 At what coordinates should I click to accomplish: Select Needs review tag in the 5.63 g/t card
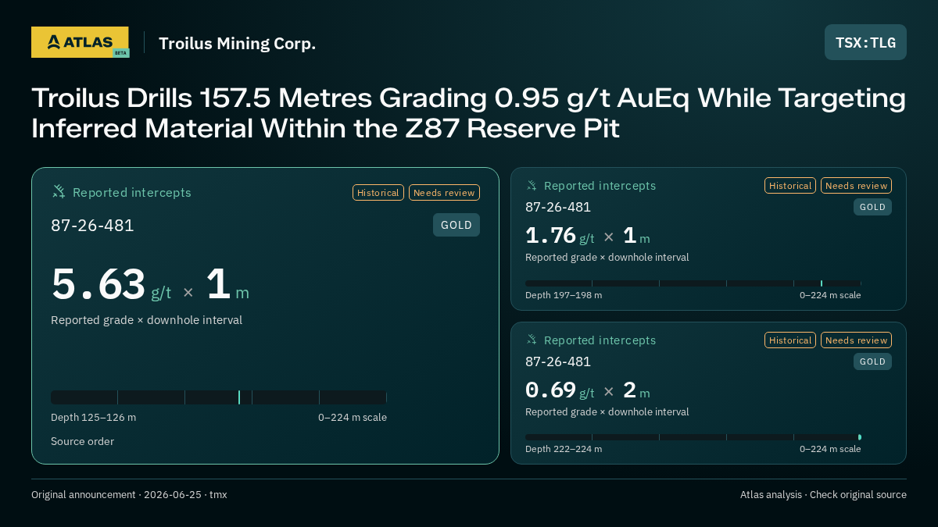444,193
